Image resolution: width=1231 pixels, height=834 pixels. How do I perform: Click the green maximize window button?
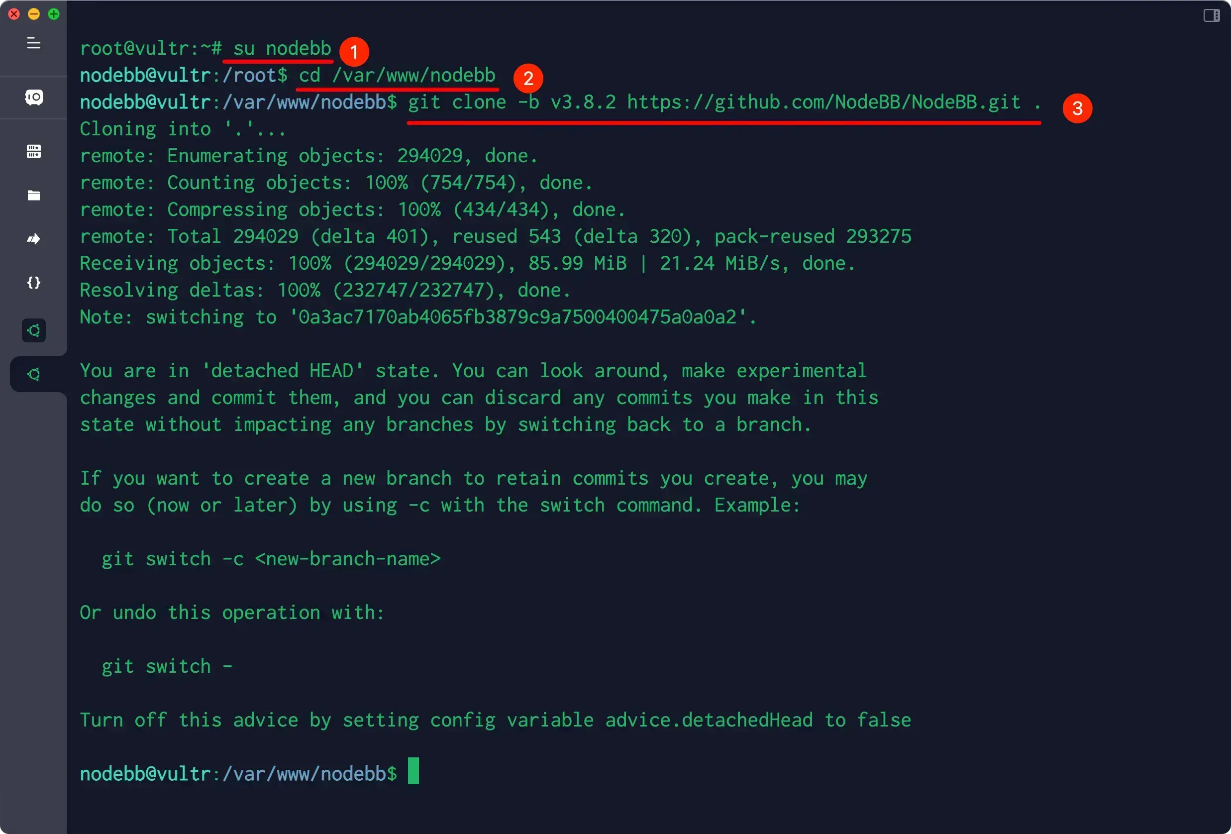coord(53,13)
